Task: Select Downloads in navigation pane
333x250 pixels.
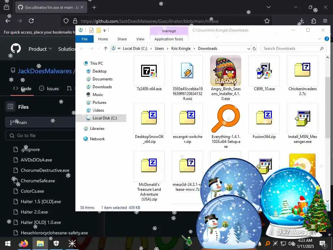Action: (102, 87)
